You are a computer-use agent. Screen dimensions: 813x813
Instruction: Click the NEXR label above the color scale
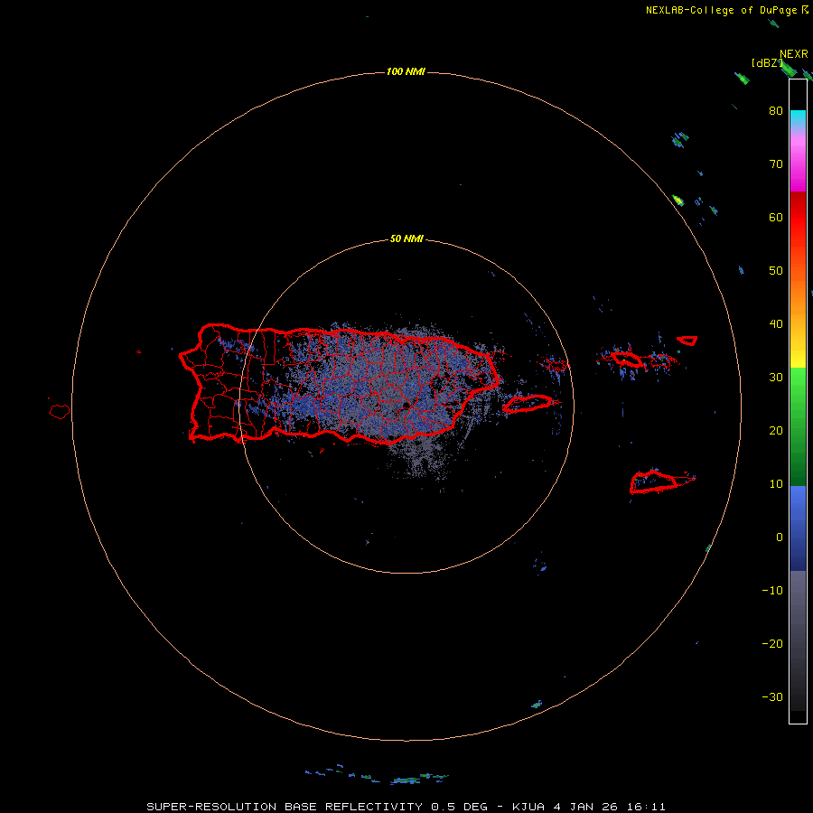pyautogui.click(x=794, y=54)
